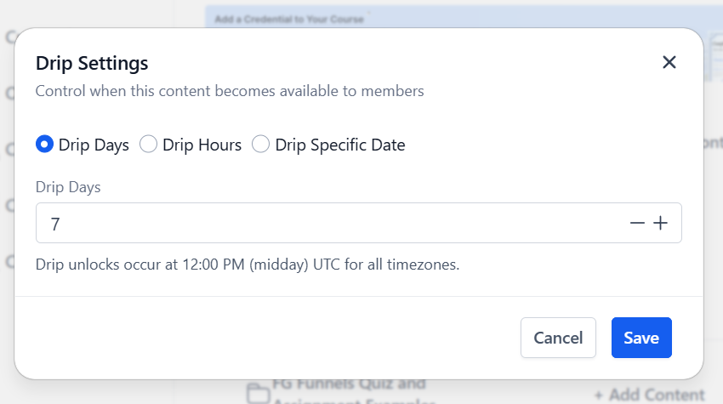
Task: Click the Drip Days option label beside the selected radio
Action: click(94, 145)
